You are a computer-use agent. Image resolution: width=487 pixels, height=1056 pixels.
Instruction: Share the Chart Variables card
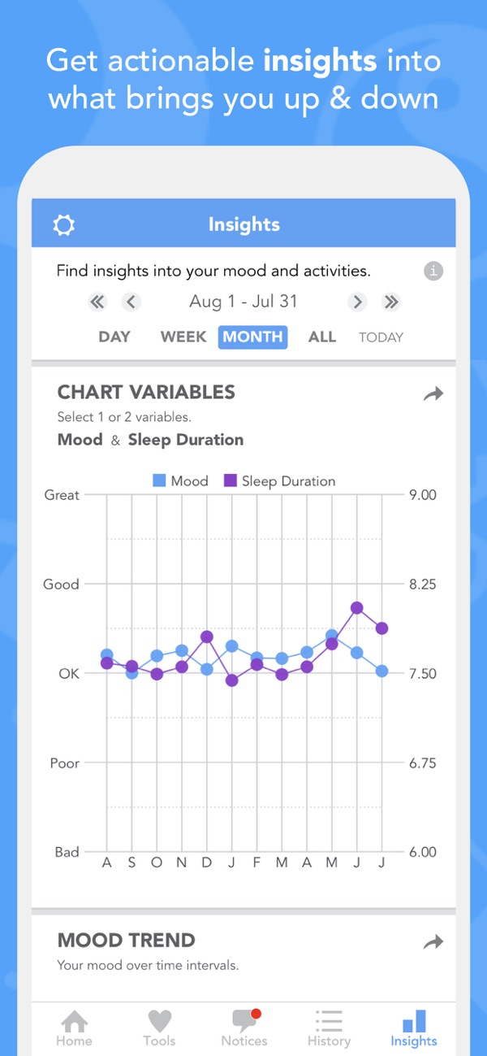pyautogui.click(x=433, y=394)
